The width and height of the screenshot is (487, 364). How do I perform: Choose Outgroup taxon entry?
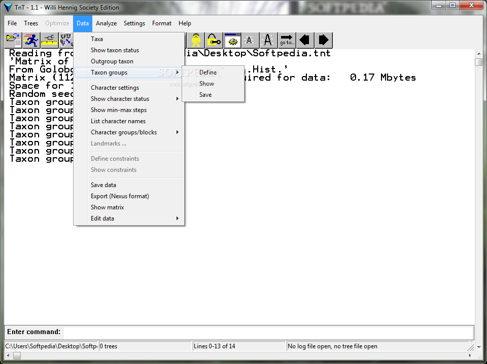coord(129,61)
